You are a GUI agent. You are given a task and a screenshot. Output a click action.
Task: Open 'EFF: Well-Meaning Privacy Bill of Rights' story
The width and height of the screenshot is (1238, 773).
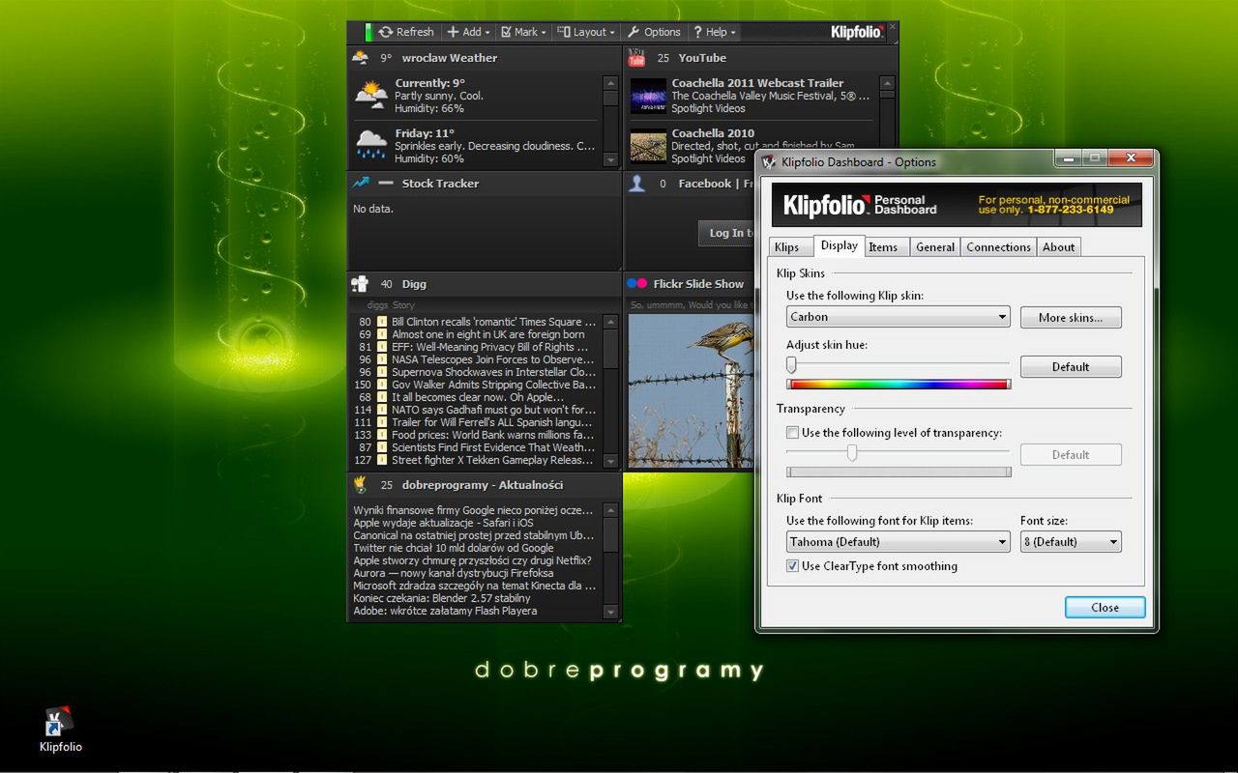pyautogui.click(x=489, y=347)
